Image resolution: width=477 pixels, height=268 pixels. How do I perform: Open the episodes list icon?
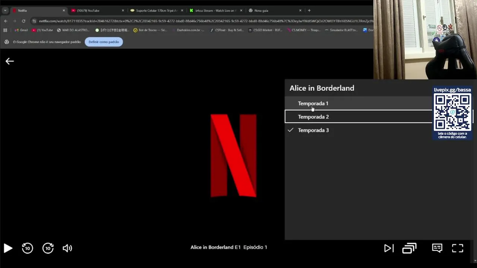pyautogui.click(x=409, y=248)
